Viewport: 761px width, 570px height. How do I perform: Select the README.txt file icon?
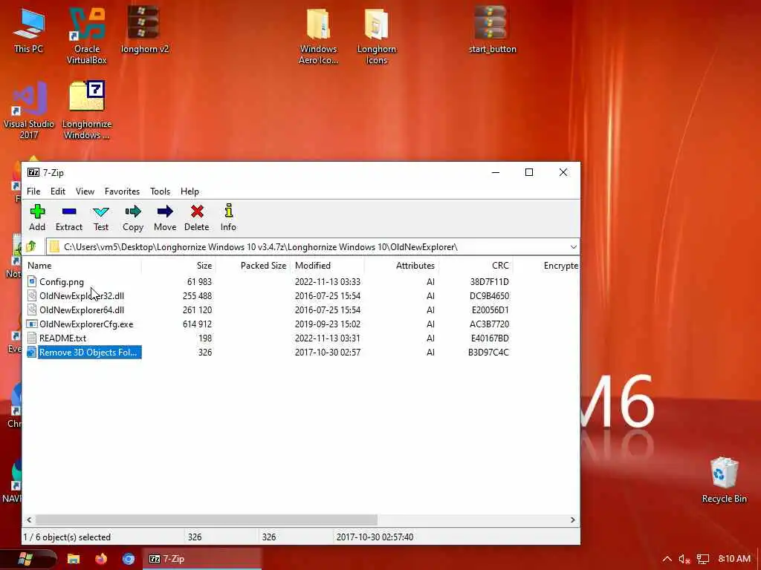[x=32, y=338]
